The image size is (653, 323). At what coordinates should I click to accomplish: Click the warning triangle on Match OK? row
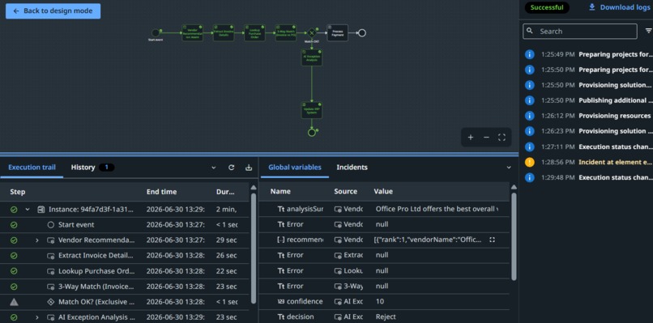click(x=14, y=302)
